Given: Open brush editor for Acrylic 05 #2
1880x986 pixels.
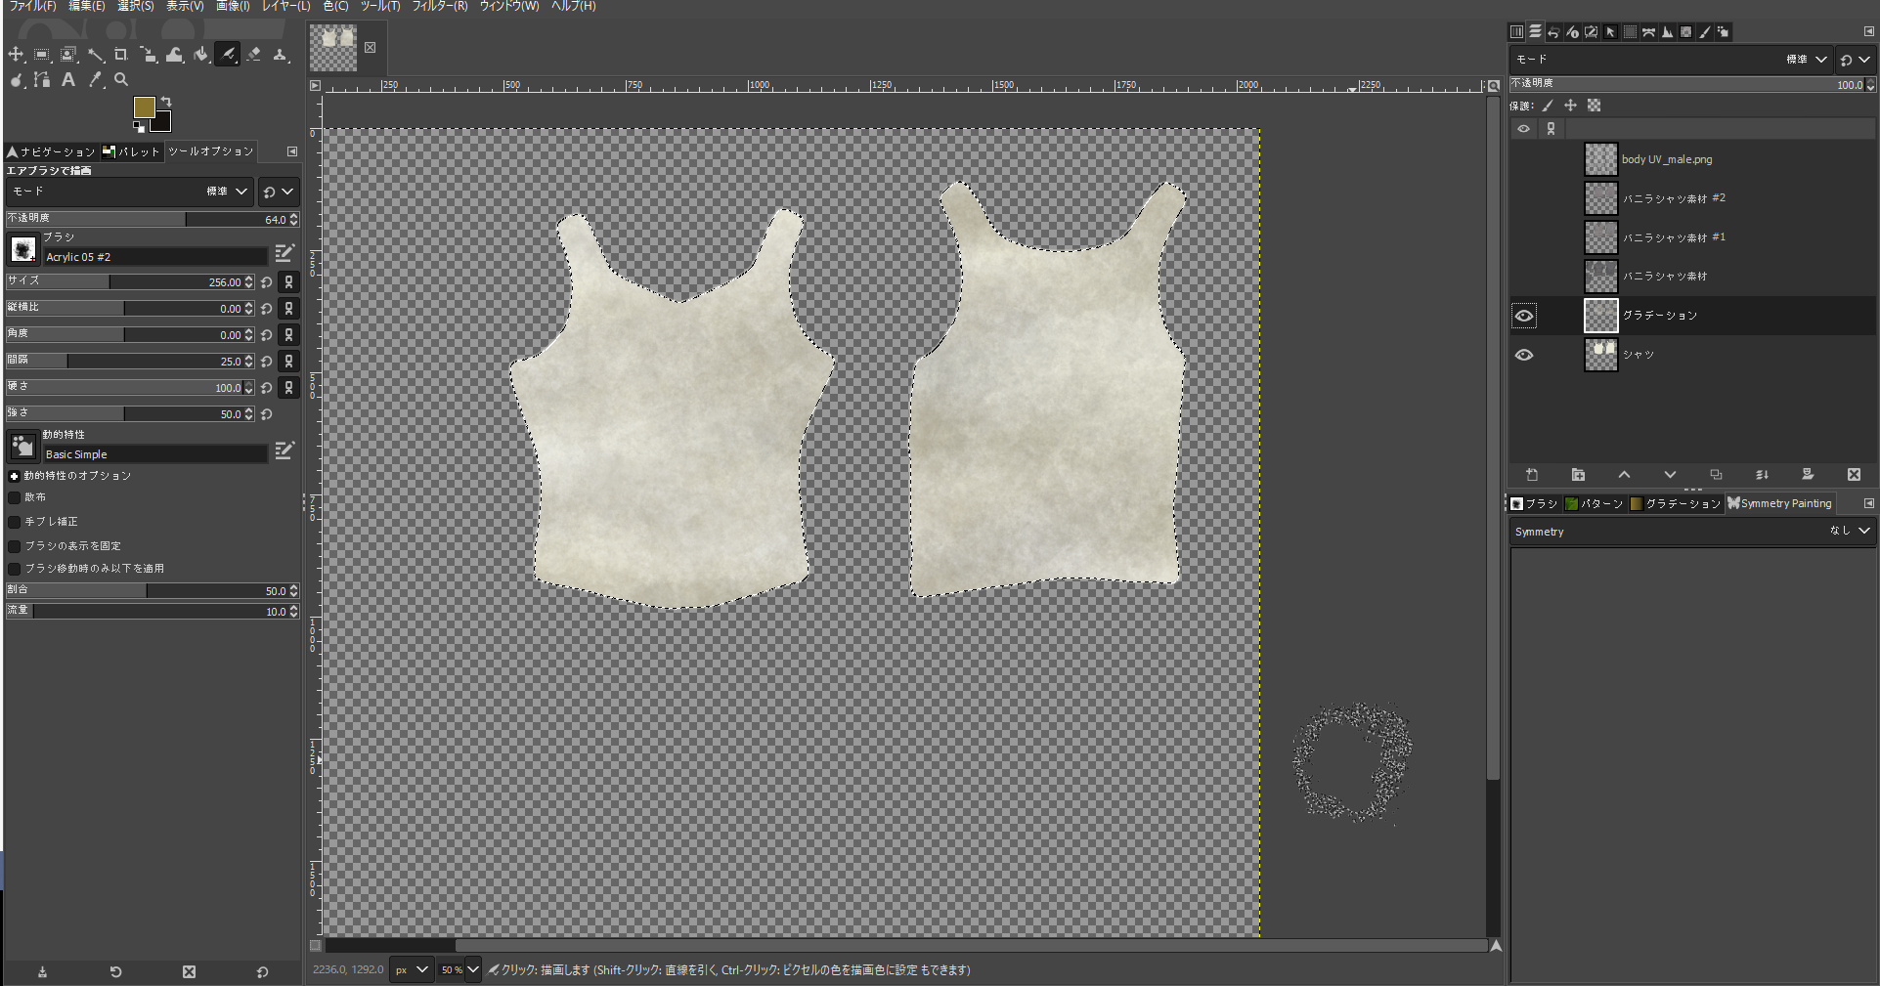Looking at the screenshot, I should pos(284,254).
